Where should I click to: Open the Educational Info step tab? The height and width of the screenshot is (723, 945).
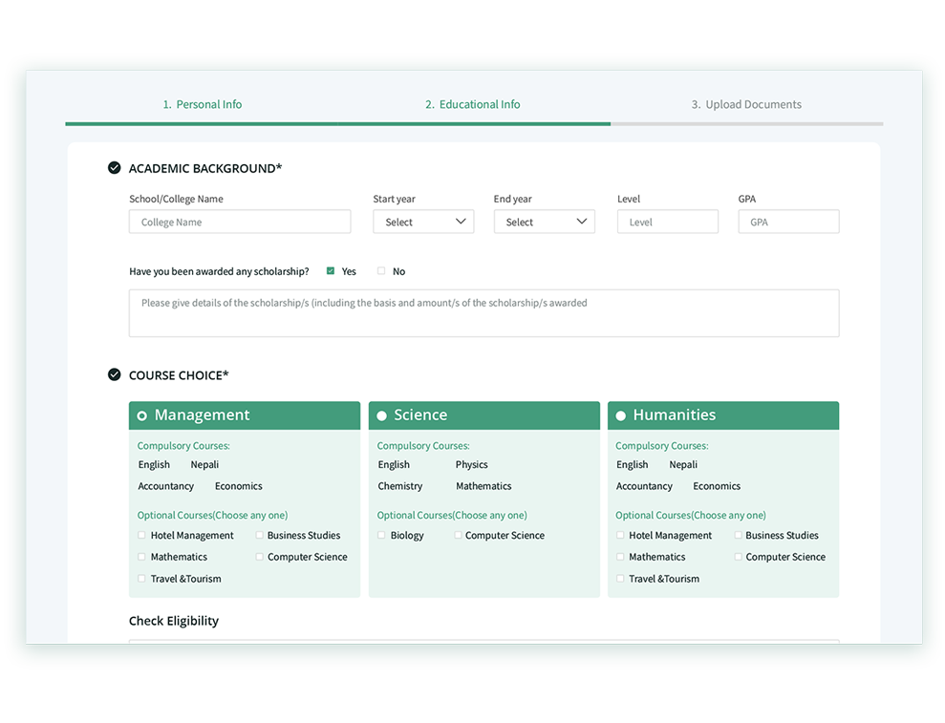pyautogui.click(x=472, y=104)
